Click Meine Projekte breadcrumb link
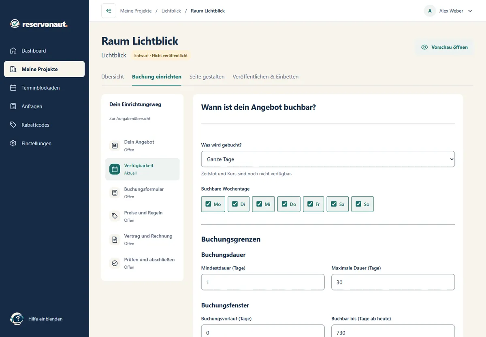Viewport: 486px width, 337px height. click(136, 11)
